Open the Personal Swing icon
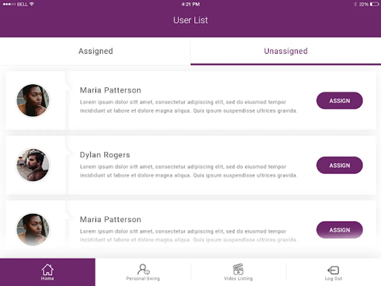The height and width of the screenshot is (286, 381). pyautogui.click(x=143, y=269)
